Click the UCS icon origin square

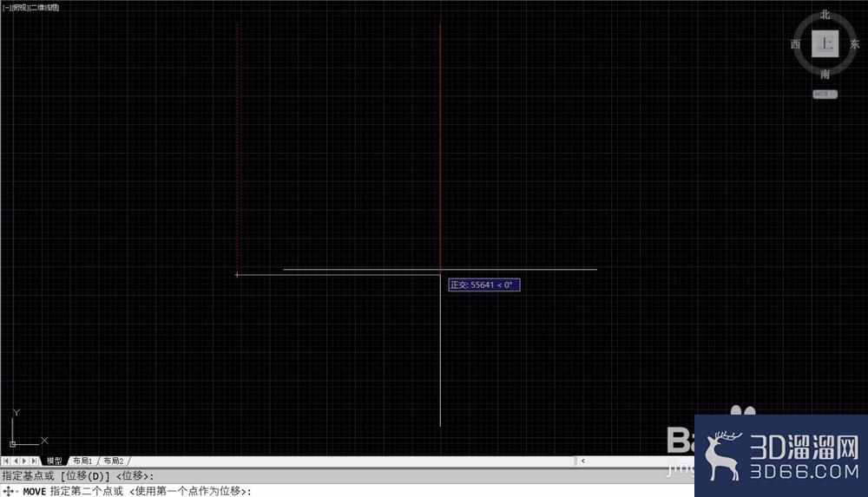(13, 444)
